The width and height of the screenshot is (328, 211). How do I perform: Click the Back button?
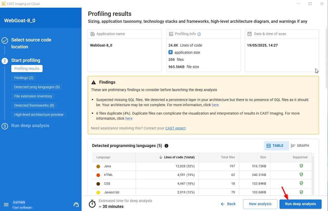(228, 204)
